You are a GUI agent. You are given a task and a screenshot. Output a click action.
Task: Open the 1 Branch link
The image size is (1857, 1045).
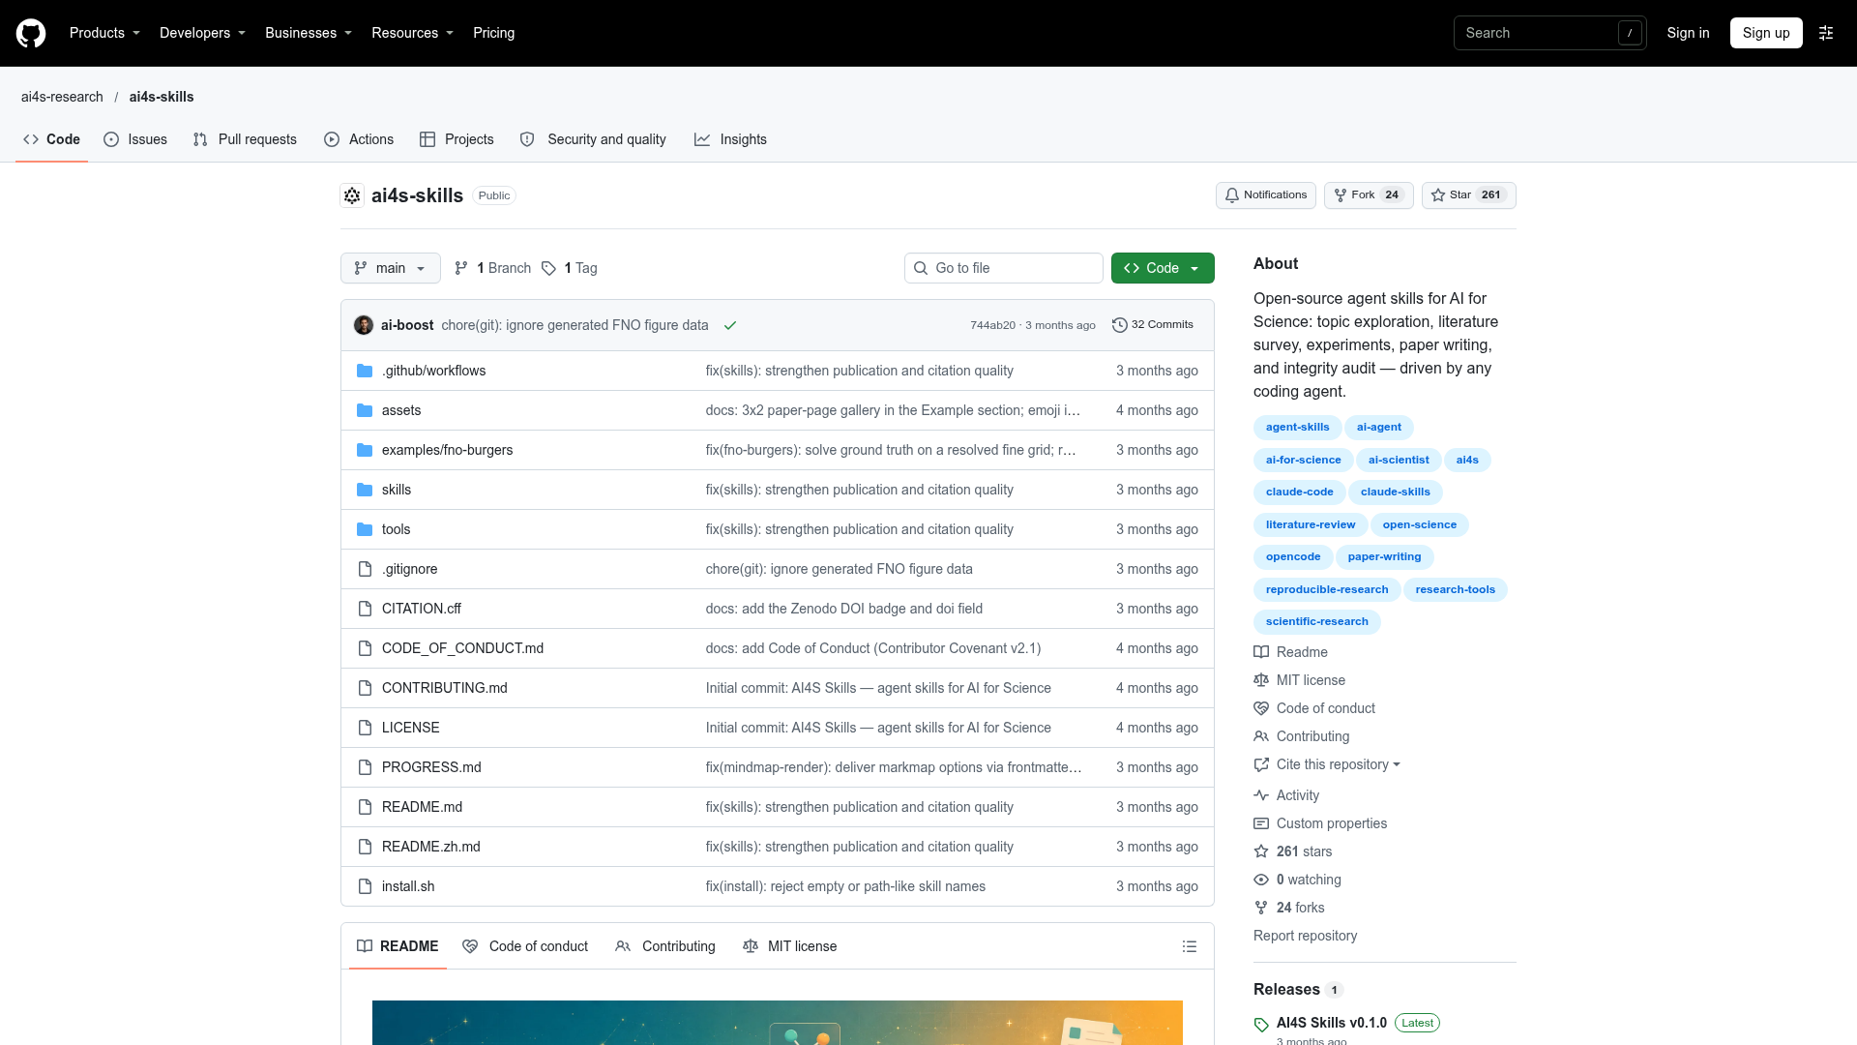(492, 268)
